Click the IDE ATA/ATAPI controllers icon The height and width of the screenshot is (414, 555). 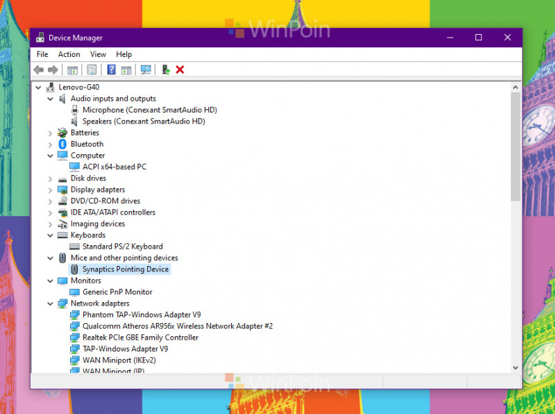pyautogui.click(x=62, y=213)
